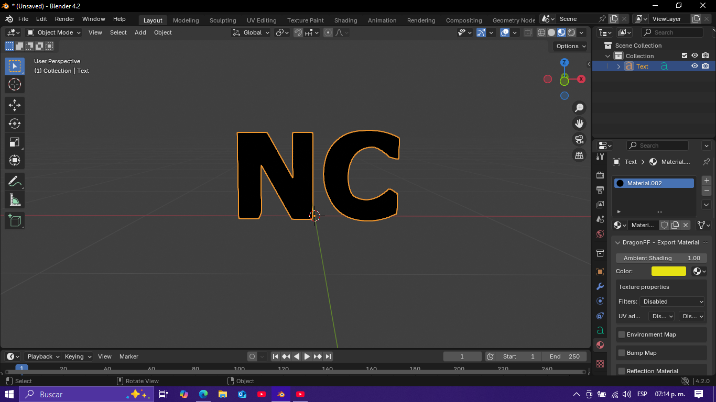Unlink material with X button
Viewport: 716px width, 402px height.
point(685,225)
